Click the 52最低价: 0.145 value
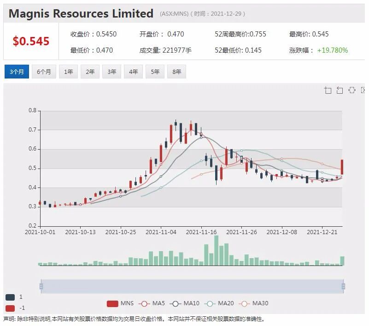The height and width of the screenshot is (326, 369). point(238,50)
